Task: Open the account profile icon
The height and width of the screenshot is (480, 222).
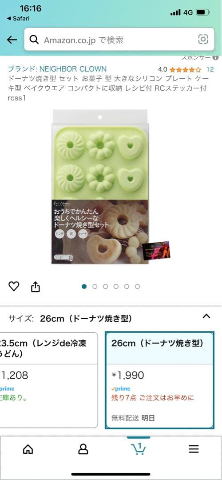Action: 83,449
